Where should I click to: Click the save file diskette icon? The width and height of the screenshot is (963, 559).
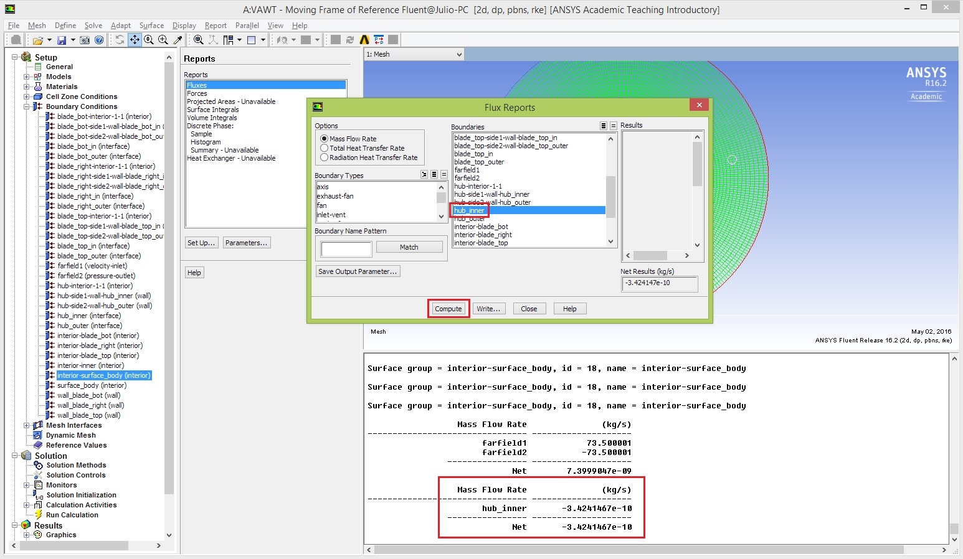pyautogui.click(x=62, y=40)
